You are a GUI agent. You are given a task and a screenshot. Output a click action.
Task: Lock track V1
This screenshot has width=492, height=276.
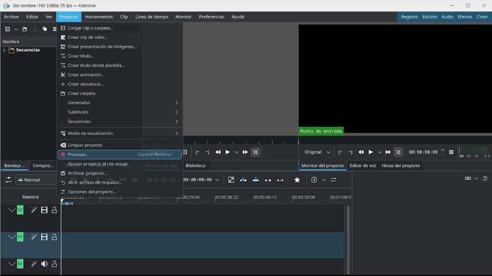(x=54, y=237)
